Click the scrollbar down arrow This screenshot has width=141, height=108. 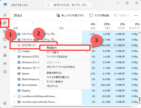(x=140, y=103)
